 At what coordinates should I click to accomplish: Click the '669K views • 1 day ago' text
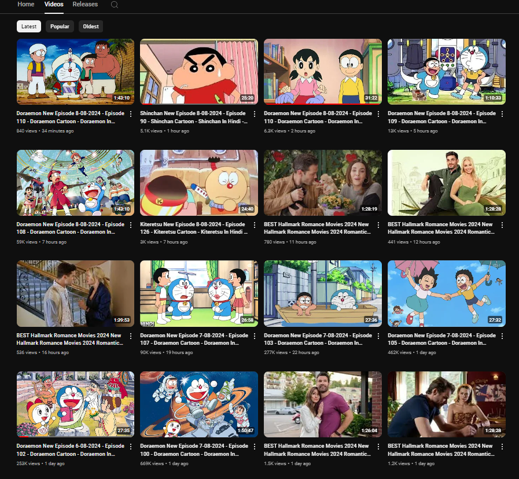click(164, 463)
